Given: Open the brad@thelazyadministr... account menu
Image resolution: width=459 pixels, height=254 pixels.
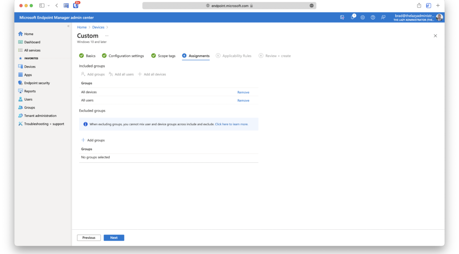Looking at the screenshot, I should 418,18.
